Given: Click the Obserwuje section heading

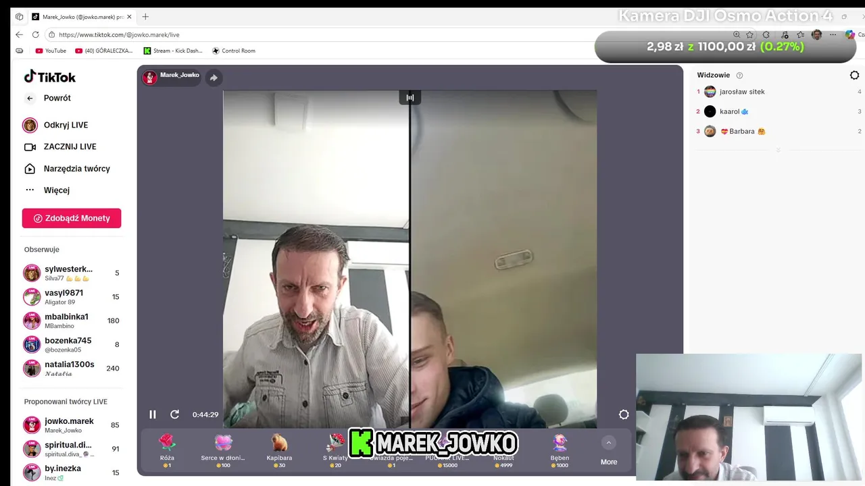Looking at the screenshot, I should (x=42, y=250).
